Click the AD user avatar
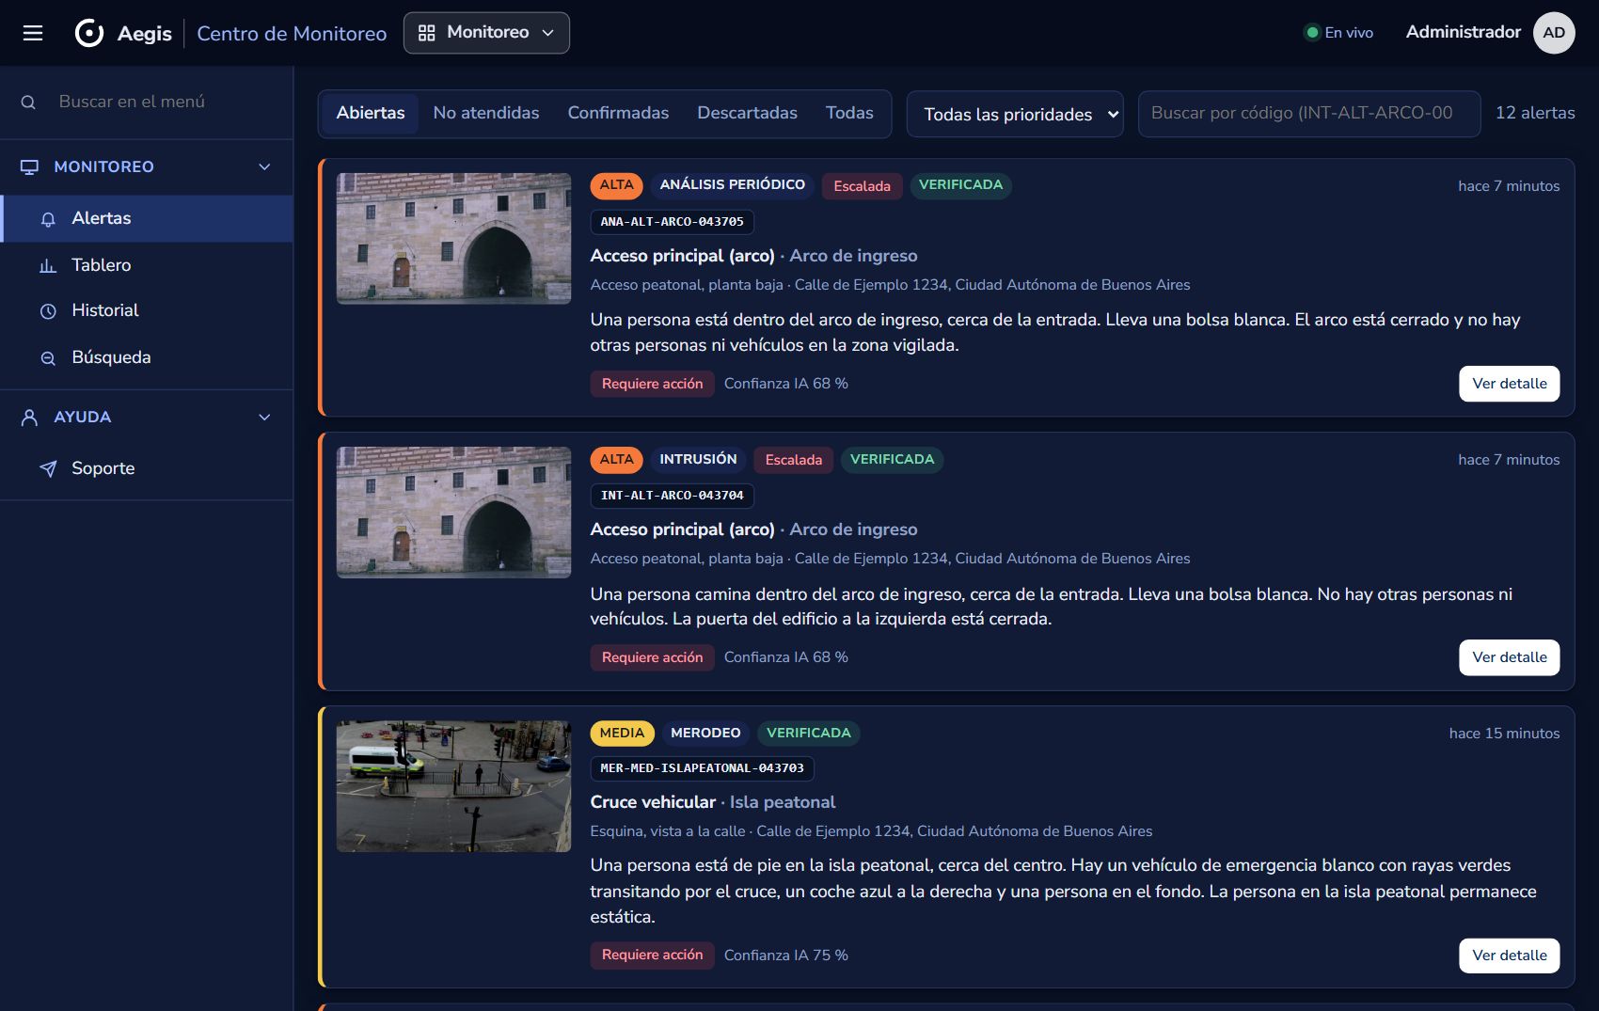Image resolution: width=1599 pixels, height=1011 pixels. click(x=1554, y=33)
